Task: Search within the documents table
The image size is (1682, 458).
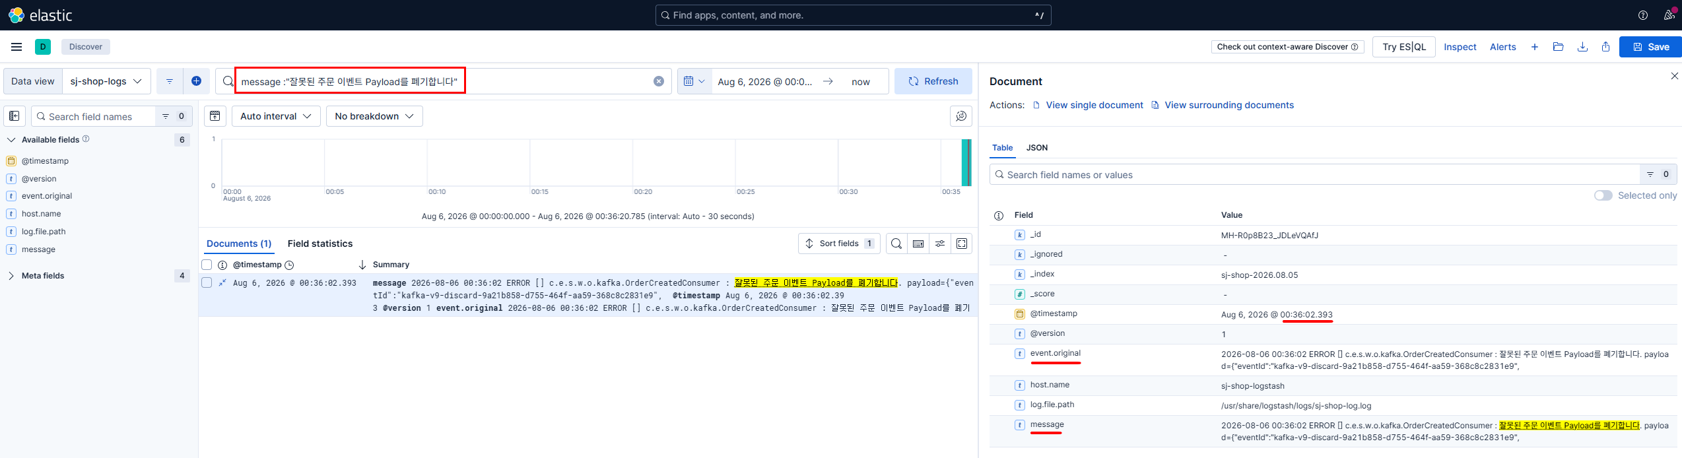Action: coord(896,244)
